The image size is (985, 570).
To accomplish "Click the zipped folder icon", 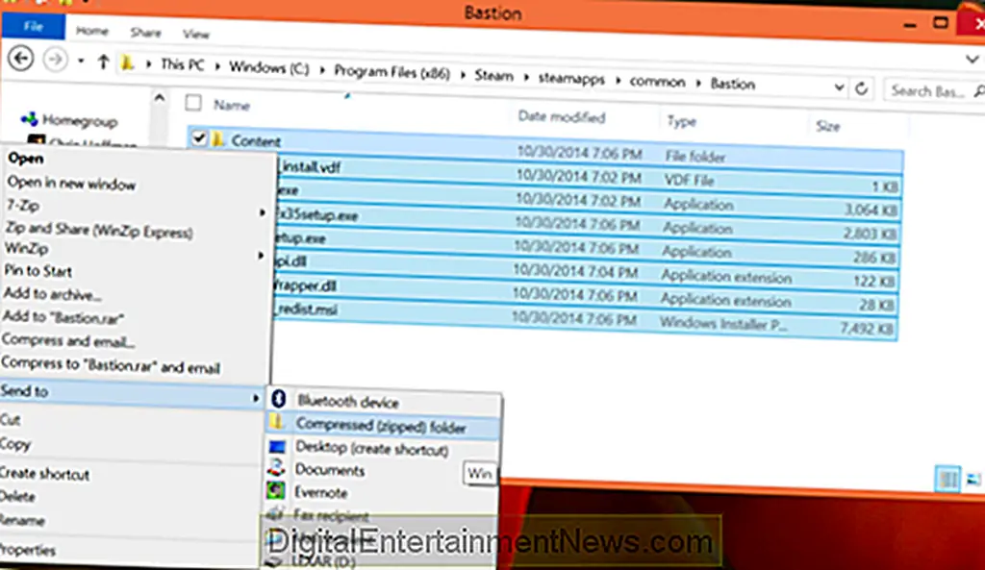I will click(277, 421).
